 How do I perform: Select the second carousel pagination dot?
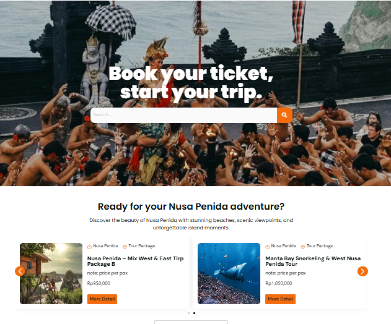coord(194,313)
